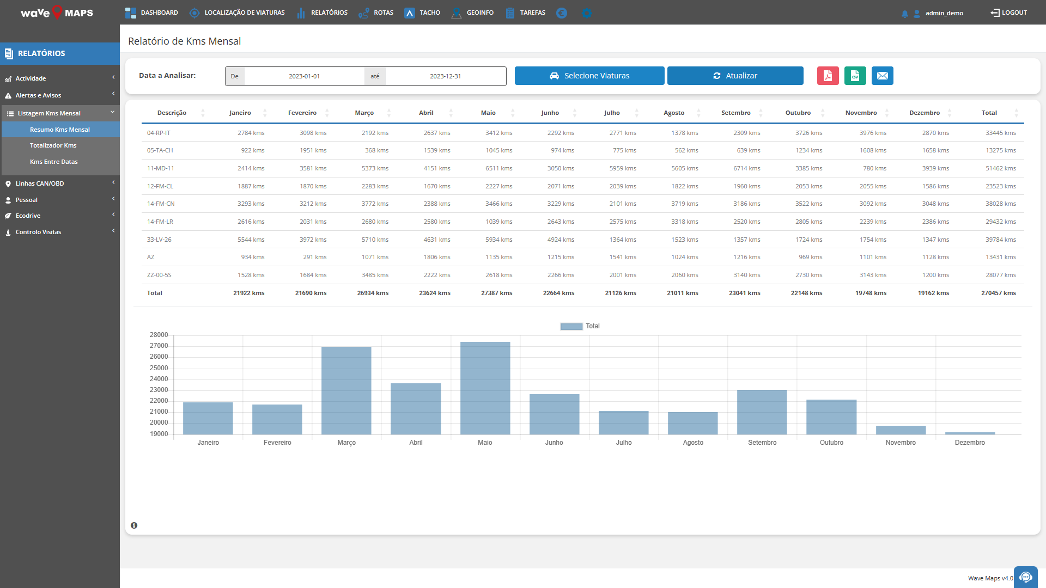Screen dimensions: 1046x588
Task: Click grand total 270457 kms
Action: coord(998,293)
